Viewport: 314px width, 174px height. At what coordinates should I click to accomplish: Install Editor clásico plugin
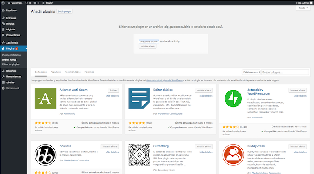[204, 90]
